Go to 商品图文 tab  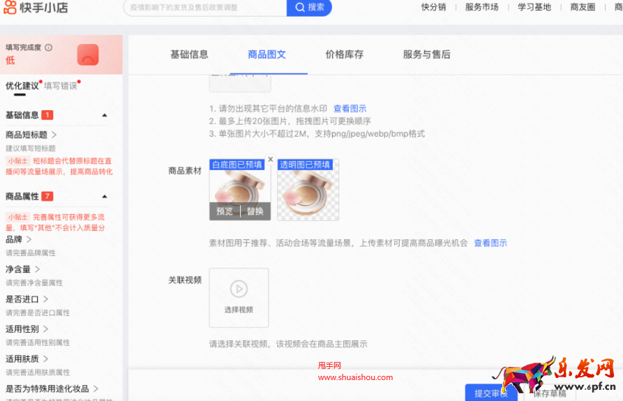[x=267, y=54]
